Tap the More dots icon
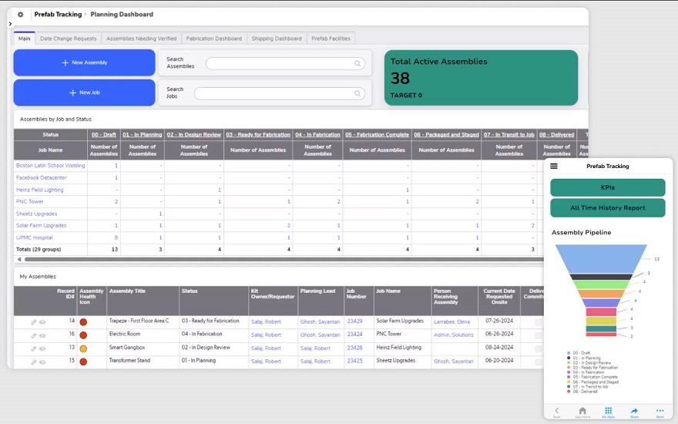This screenshot has height=424, width=678. 660,412
